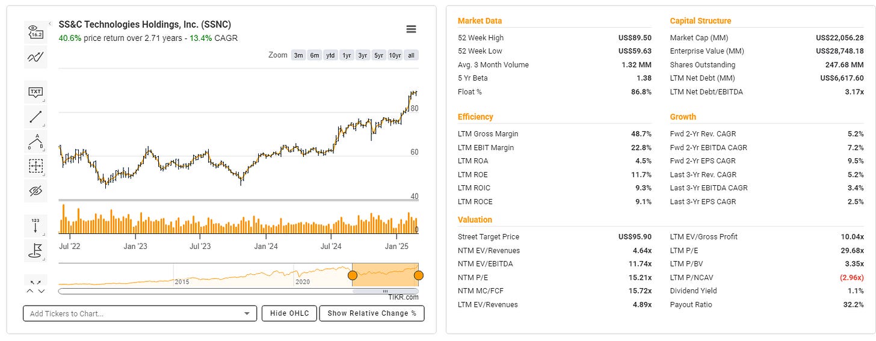Click Shares Outstanding value 247.68 MM
Viewport: 876px width, 341px height.
pyautogui.click(x=845, y=65)
